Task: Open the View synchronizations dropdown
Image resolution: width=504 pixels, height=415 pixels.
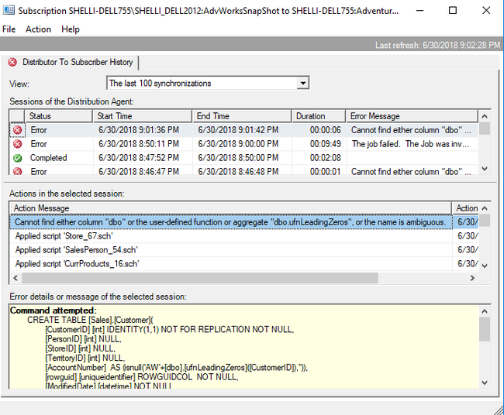Action: [x=208, y=83]
